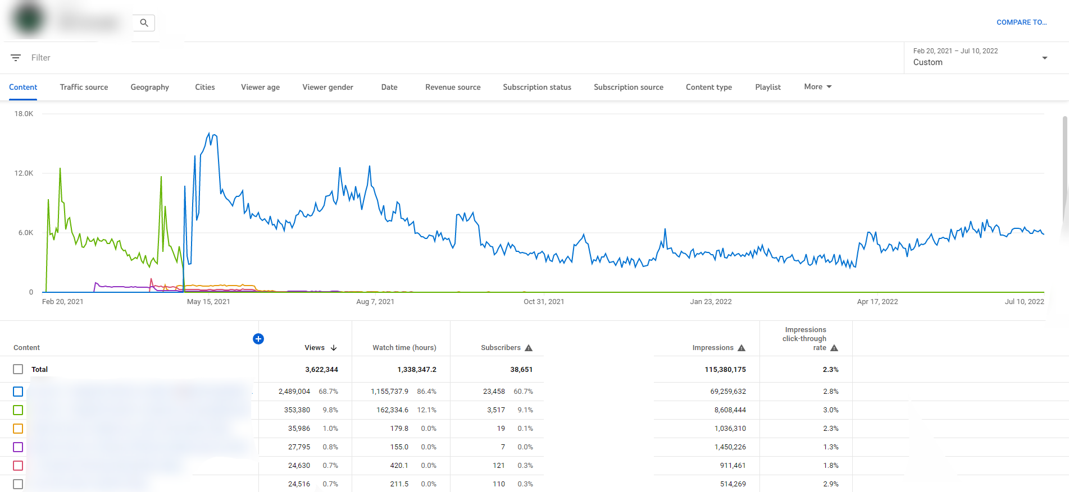The image size is (1069, 492).
Task: Select the Content tab
Action: coord(23,87)
